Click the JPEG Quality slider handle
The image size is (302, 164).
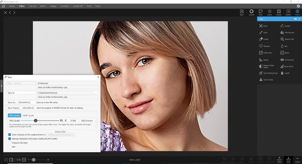coord(35,121)
